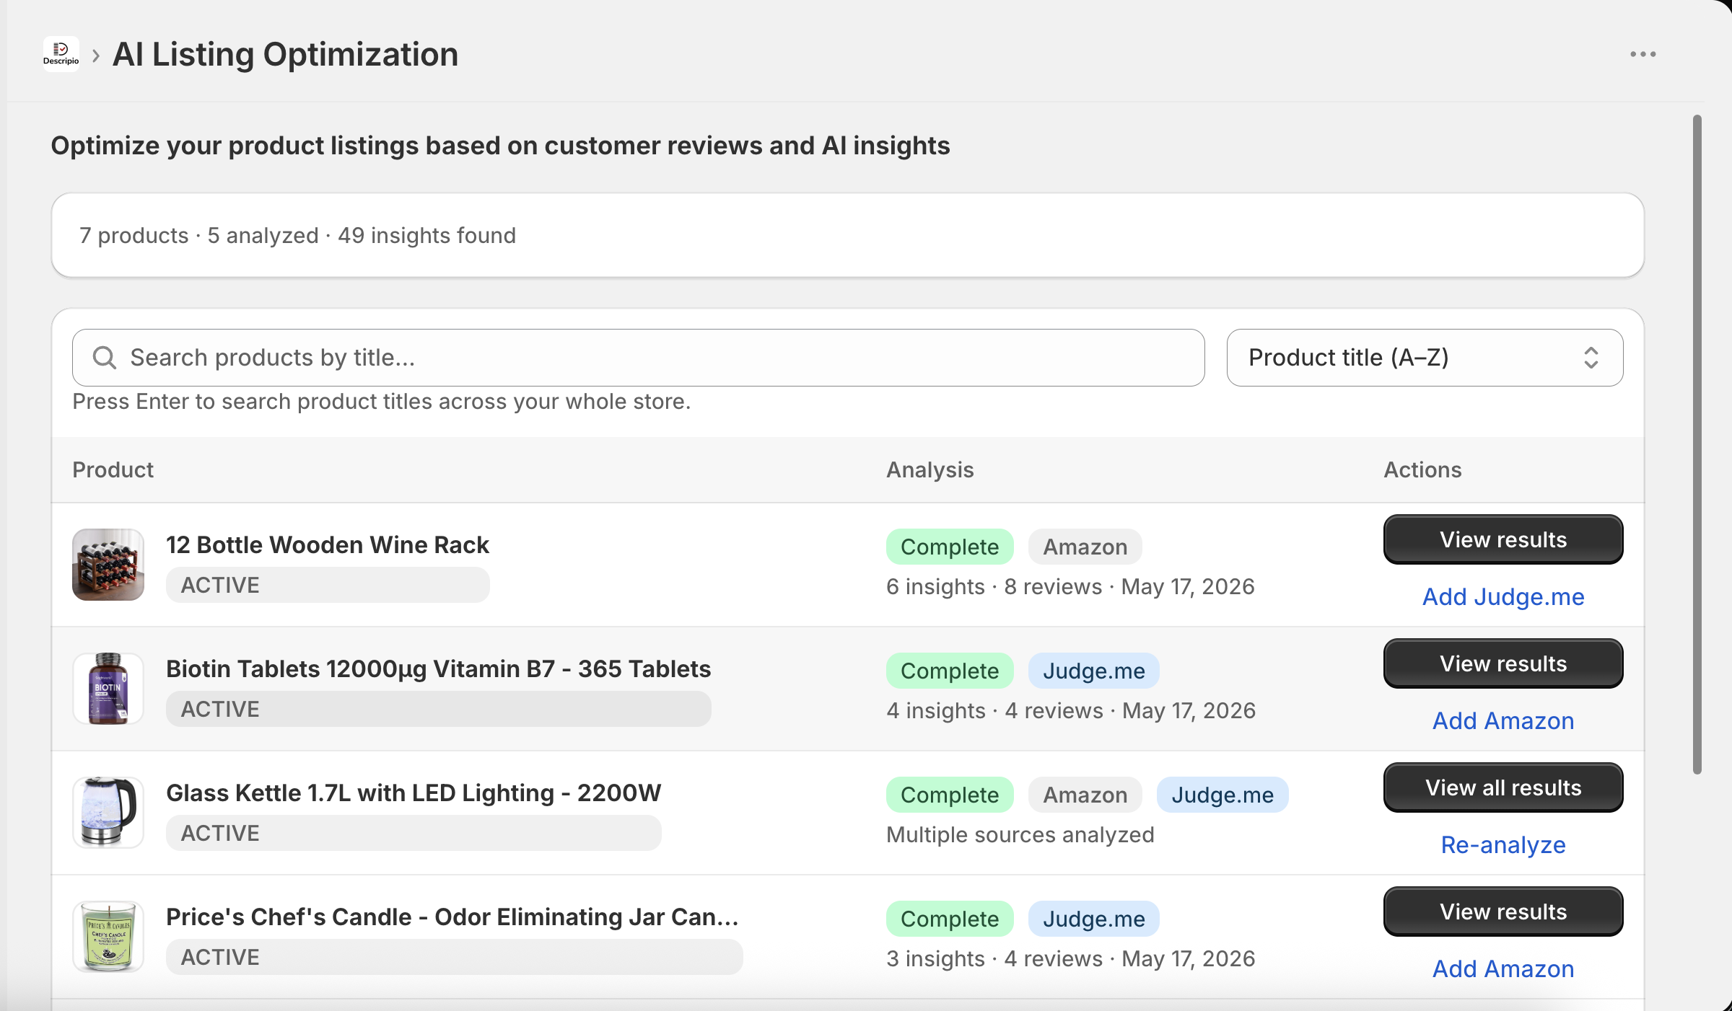Click the search magnifier icon

click(105, 358)
